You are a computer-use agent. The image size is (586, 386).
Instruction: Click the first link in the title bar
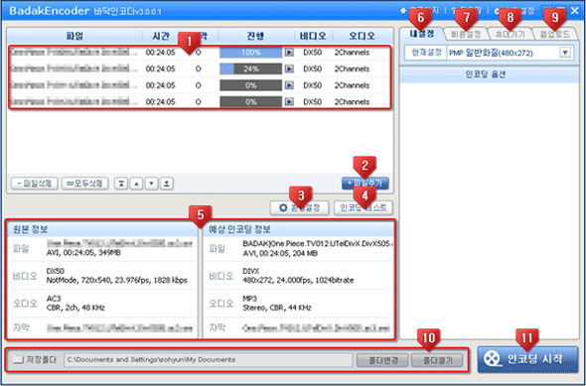coord(419,11)
